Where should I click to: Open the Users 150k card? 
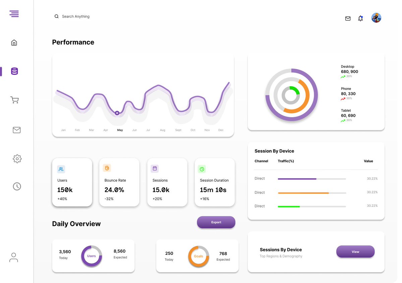point(72,182)
